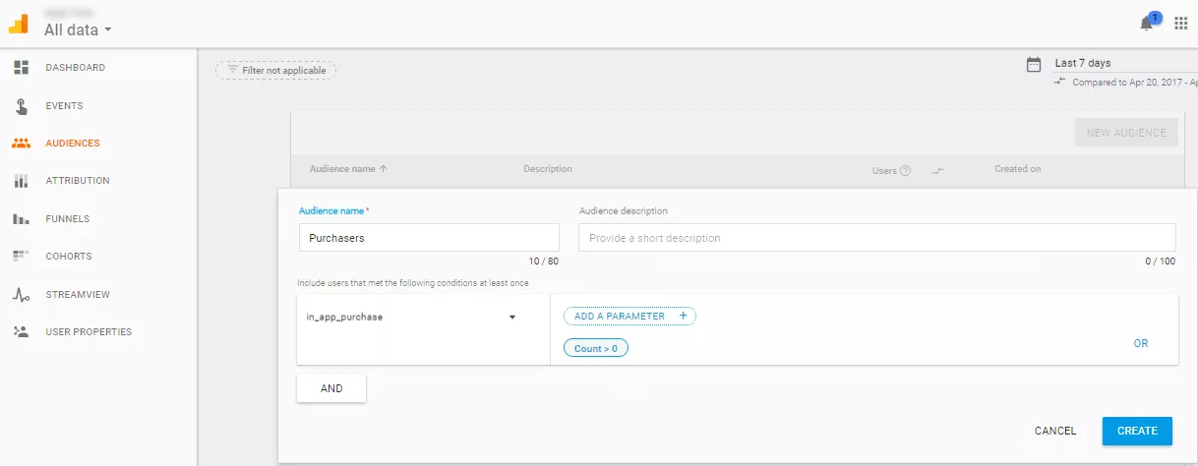
Task: Click the StreamView pulse icon
Action: pyautogui.click(x=21, y=294)
